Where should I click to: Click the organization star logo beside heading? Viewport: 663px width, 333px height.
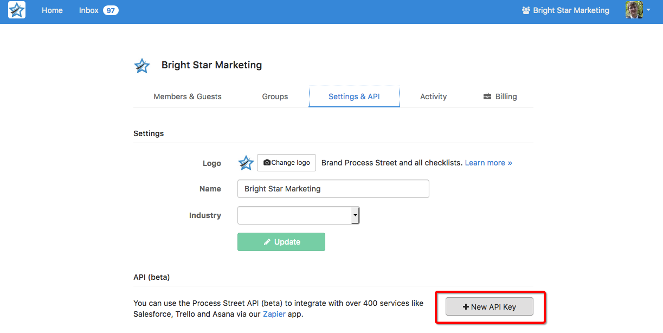[x=142, y=66]
